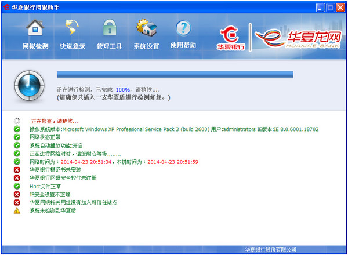Click the yellow warning icon for 华夏盾
The image size is (348, 255).
click(x=17, y=210)
